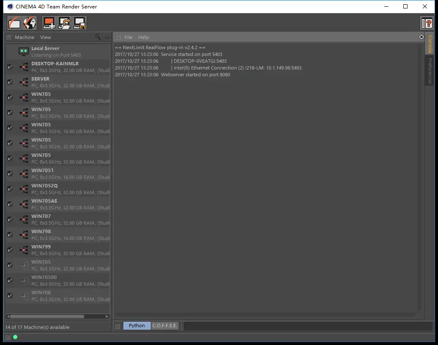Switch to the Preferences side tab

pyautogui.click(x=430, y=71)
